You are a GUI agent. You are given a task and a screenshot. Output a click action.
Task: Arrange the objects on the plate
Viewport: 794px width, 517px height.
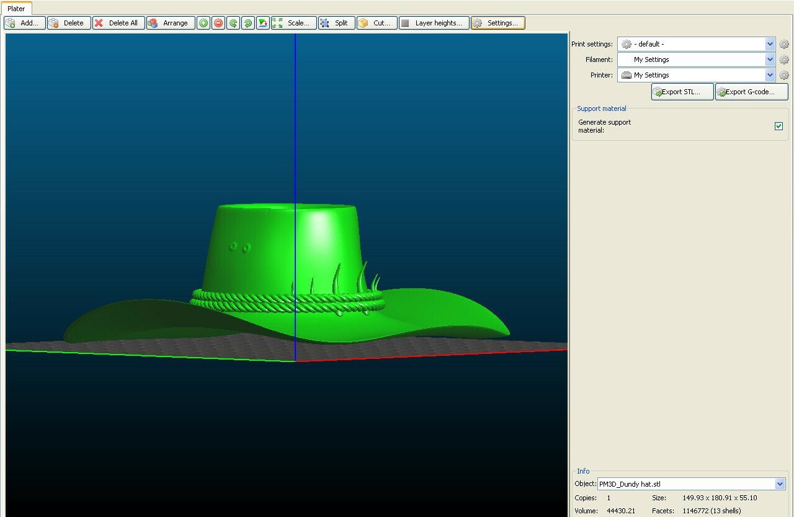coord(170,22)
